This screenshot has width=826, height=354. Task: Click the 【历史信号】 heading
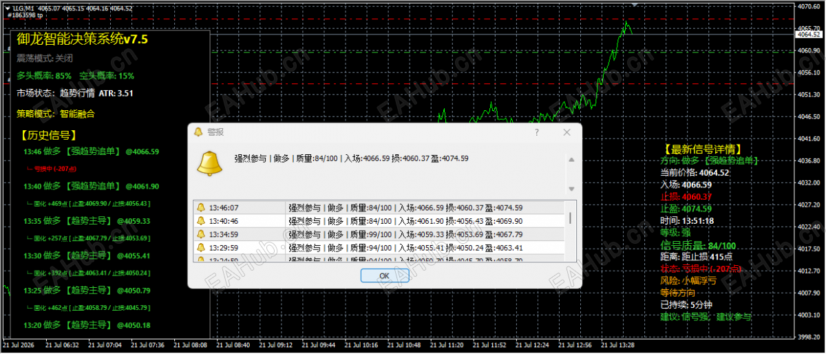(x=48, y=136)
